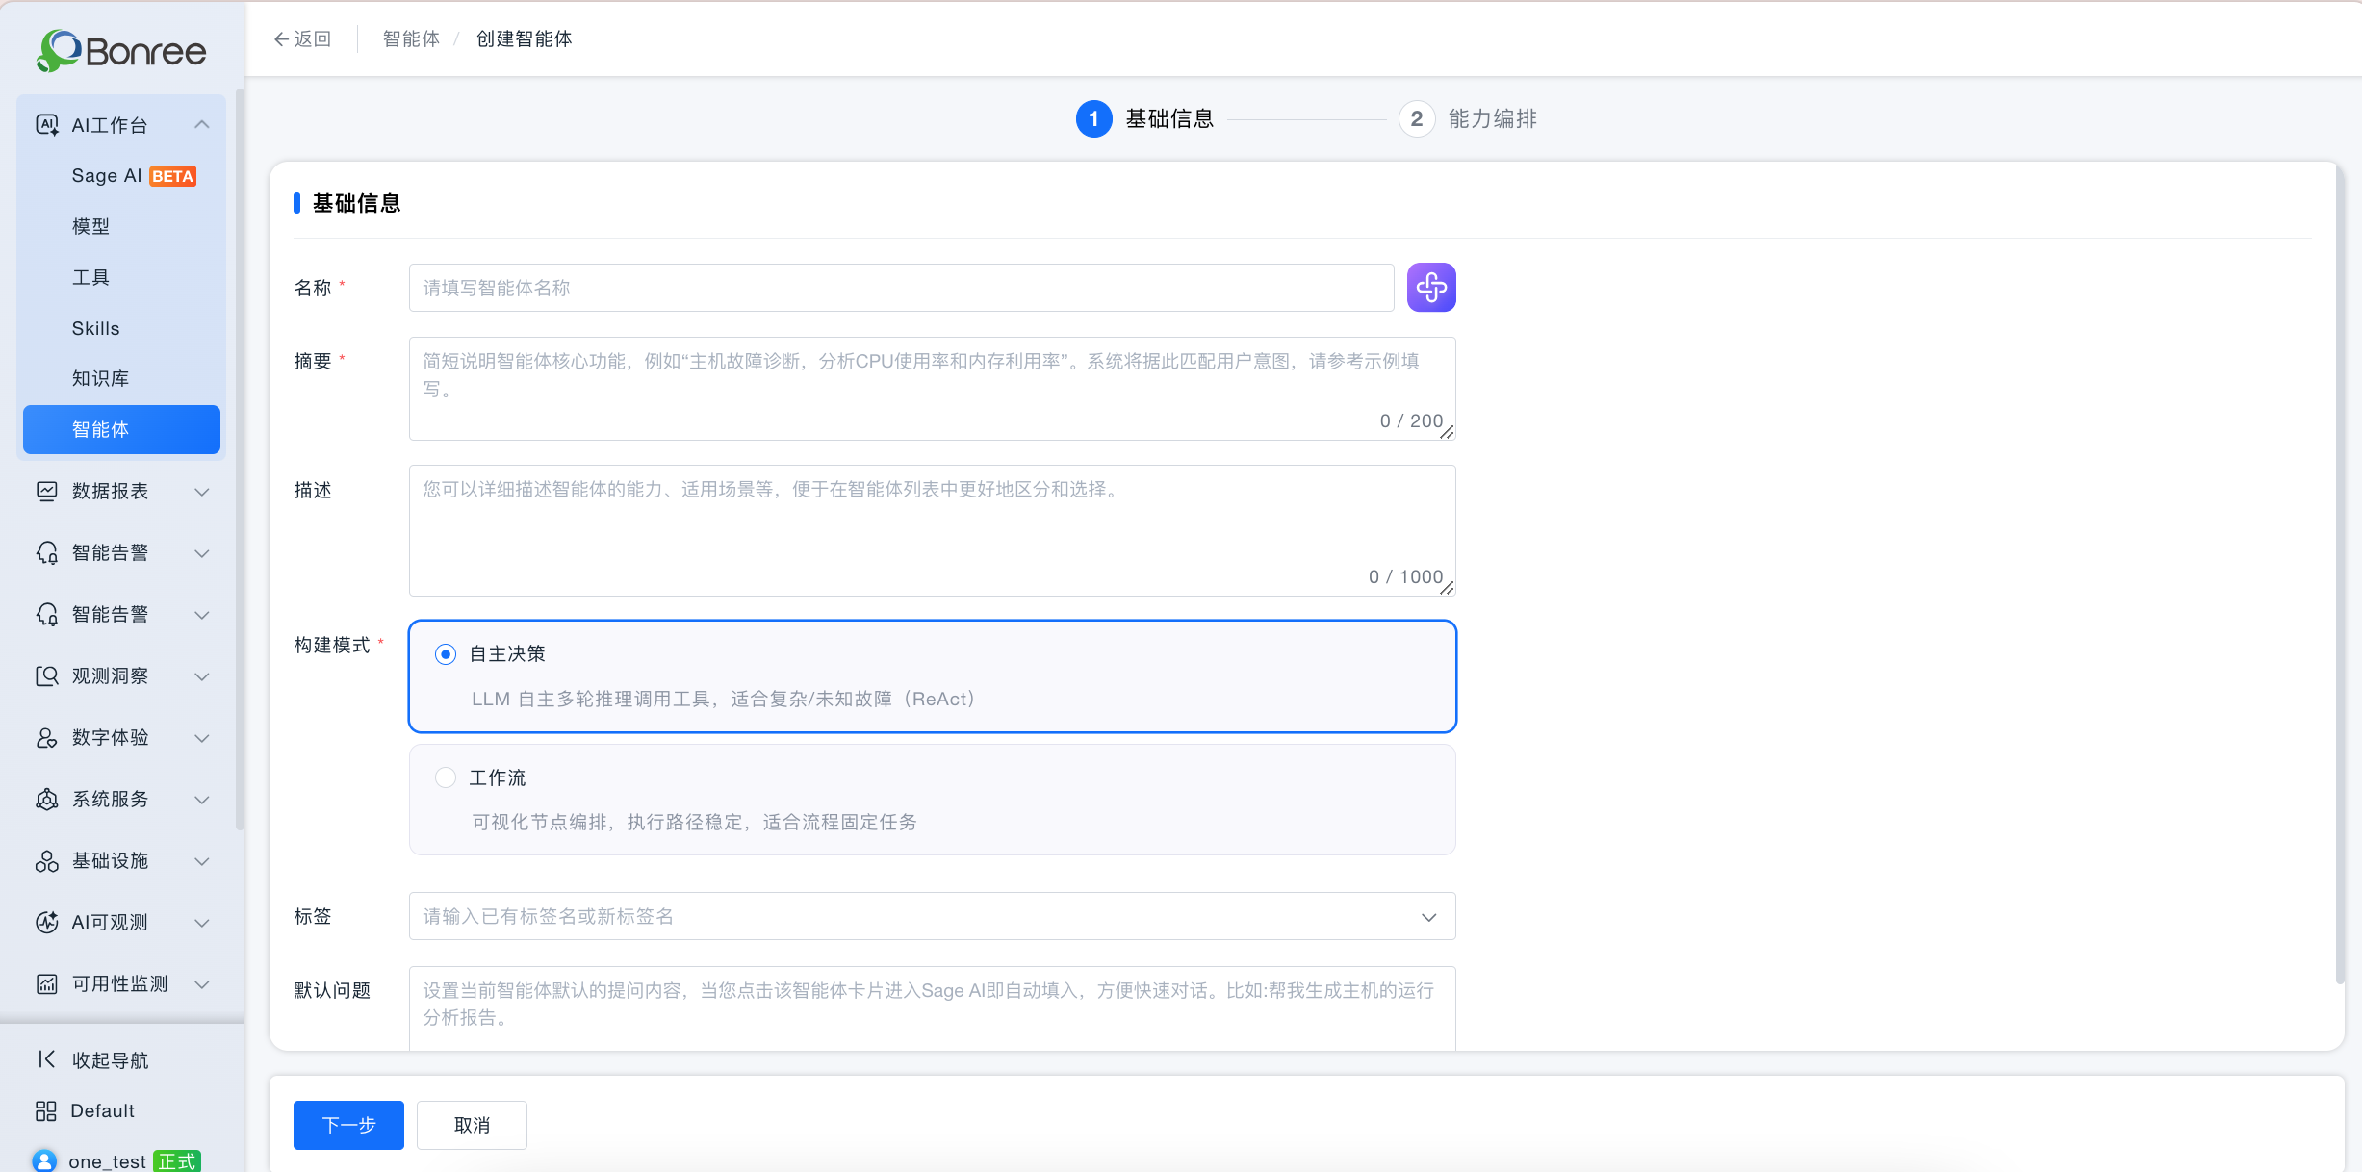This screenshot has height=1172, width=2362.
Task: Click the 下一步 button
Action: 348,1125
